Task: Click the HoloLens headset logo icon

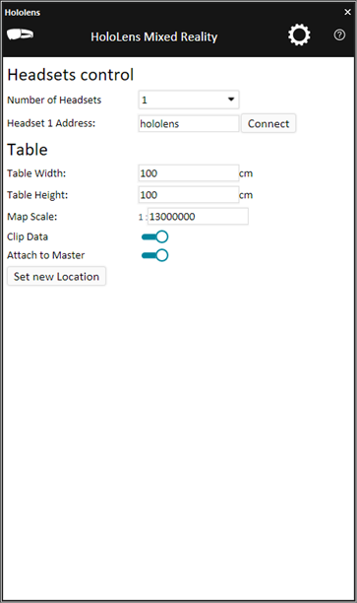Action: 20,34
